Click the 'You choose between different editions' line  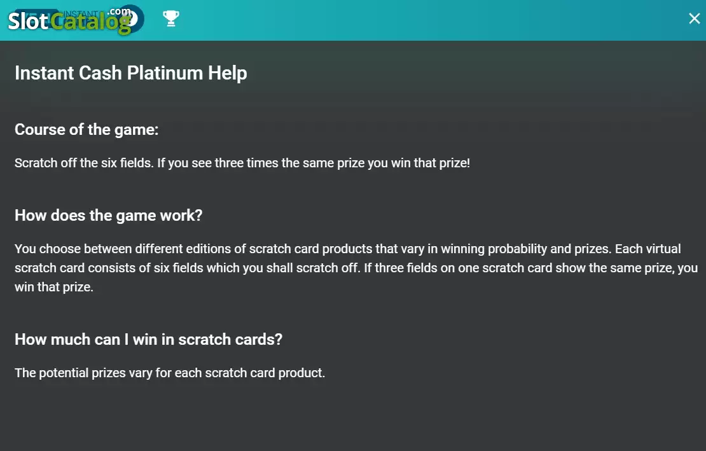pos(348,249)
